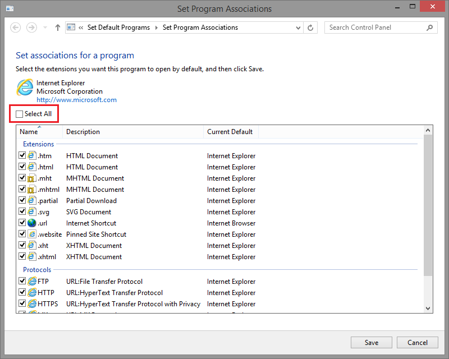Select 'Pinned Site Shortcut' description text
Screen dimensions: 449x359
coord(96,234)
